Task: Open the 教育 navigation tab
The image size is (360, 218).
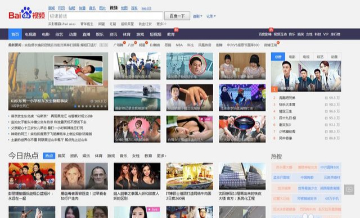Action: tap(171, 34)
